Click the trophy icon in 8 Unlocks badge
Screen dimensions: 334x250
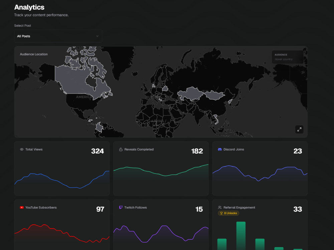pos(221,213)
